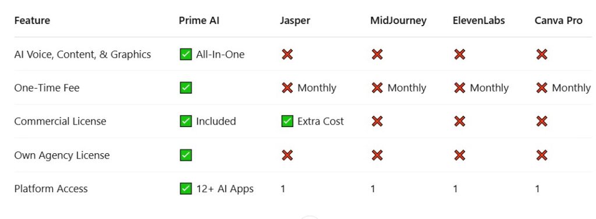Viewport: 596px width, 219px height.
Task: Click the green check beside Included
Action: (x=186, y=121)
